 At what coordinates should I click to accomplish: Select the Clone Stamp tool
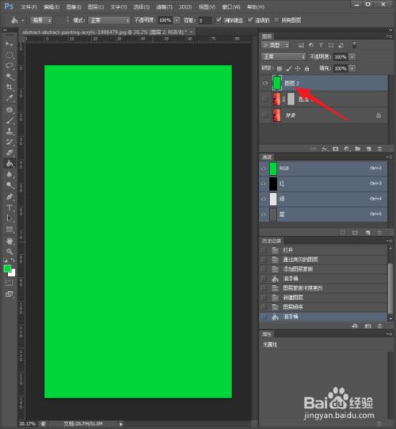point(10,131)
